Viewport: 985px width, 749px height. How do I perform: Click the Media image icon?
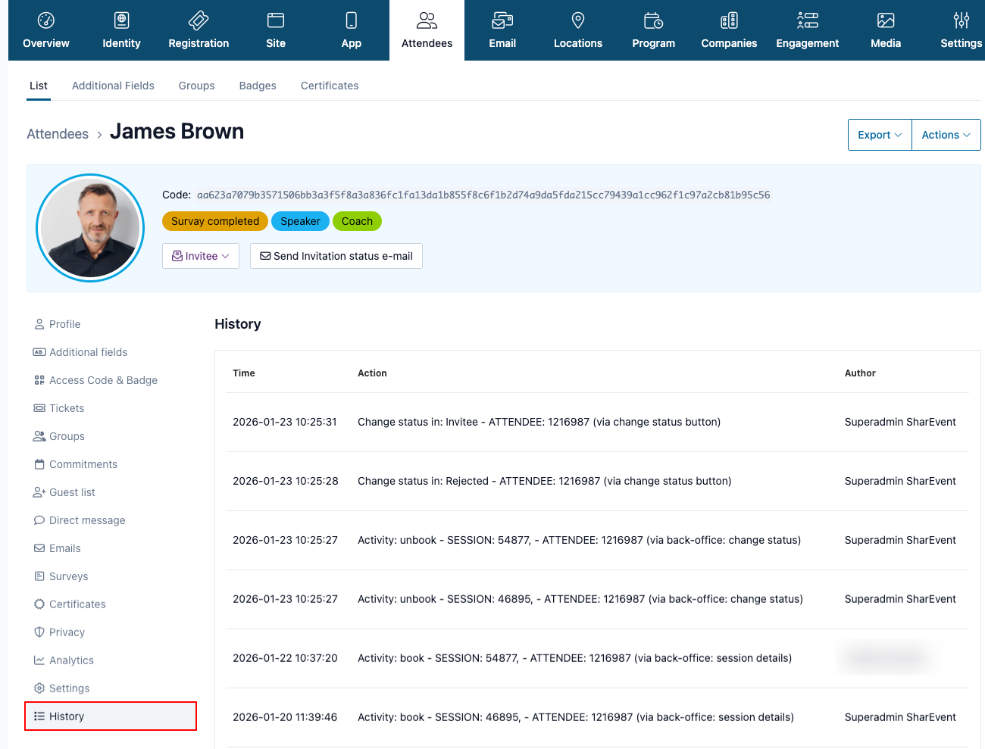885,20
